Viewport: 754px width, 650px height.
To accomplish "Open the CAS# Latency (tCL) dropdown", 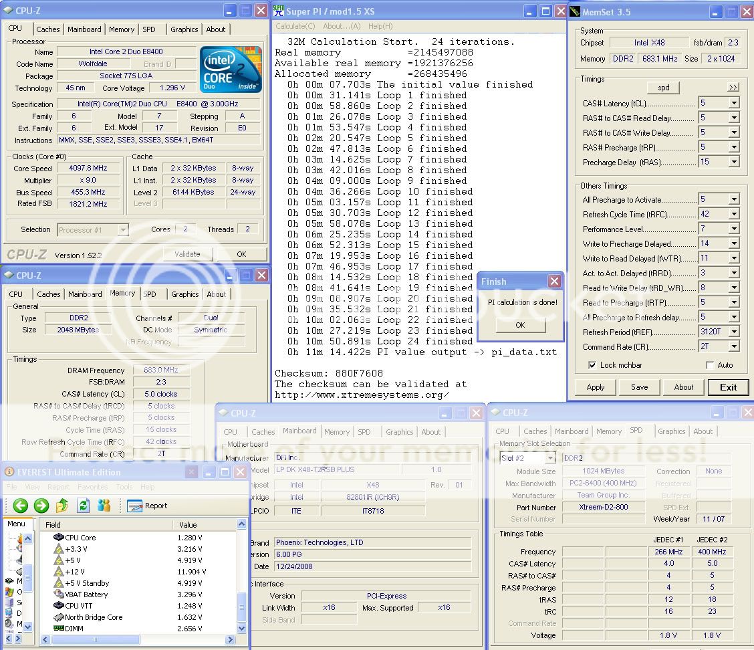I will point(734,103).
